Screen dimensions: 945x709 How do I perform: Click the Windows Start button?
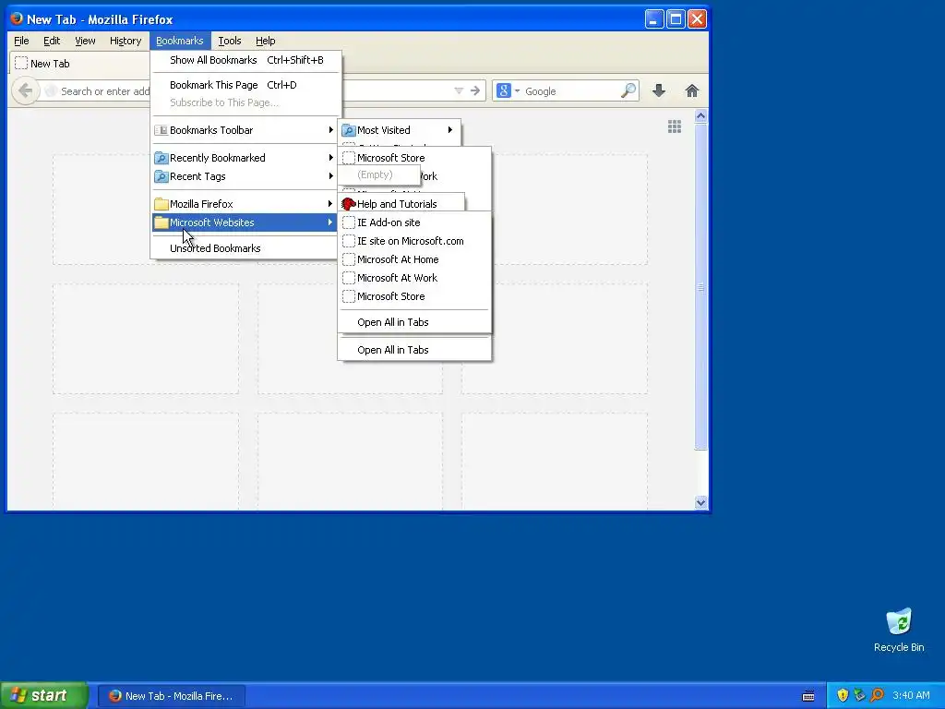44,695
